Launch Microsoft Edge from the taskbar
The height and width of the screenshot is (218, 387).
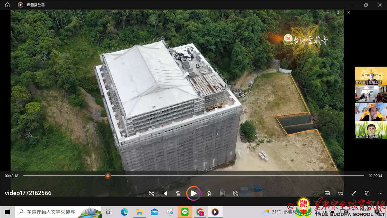tap(124, 212)
